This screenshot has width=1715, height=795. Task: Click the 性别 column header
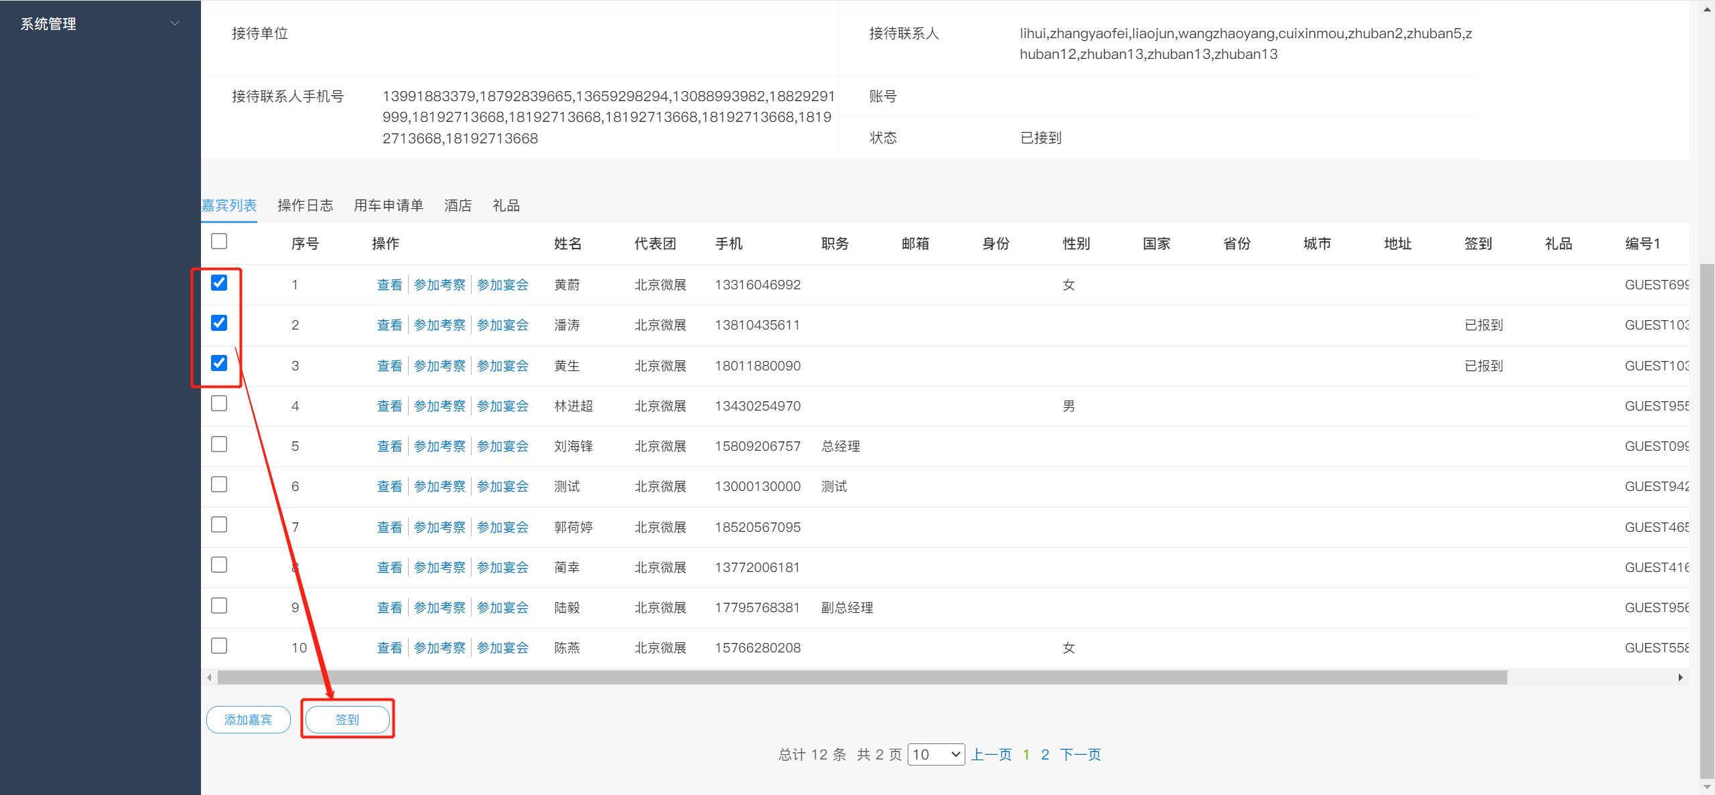[x=1077, y=244]
